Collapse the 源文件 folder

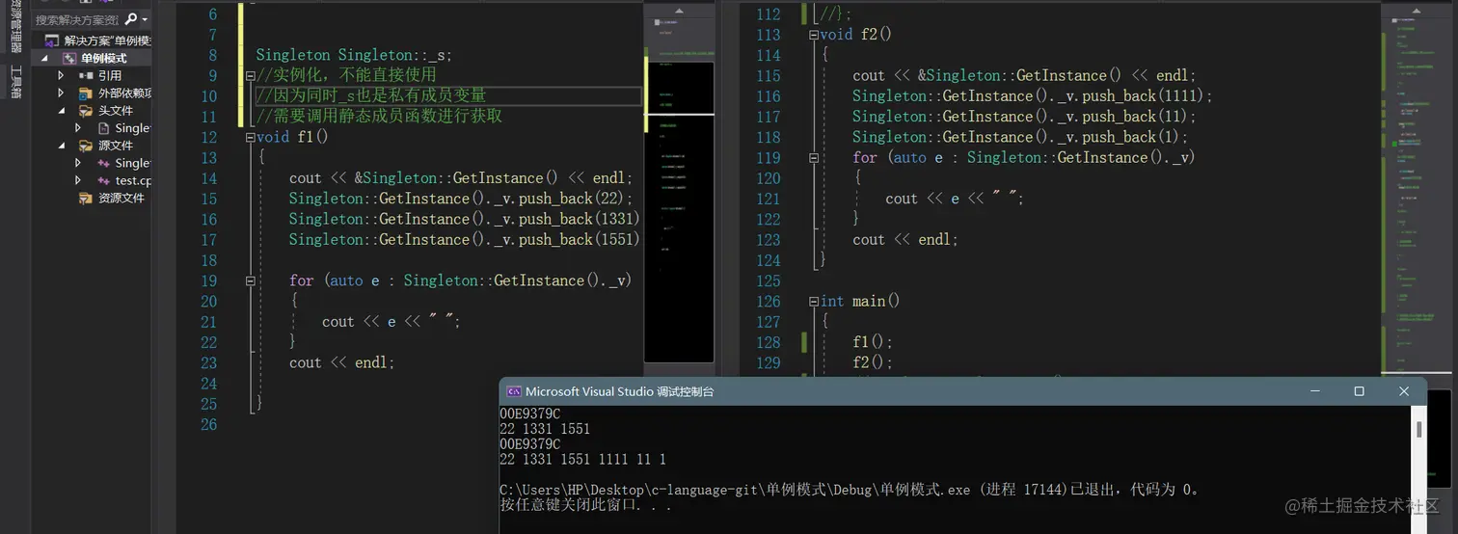coord(61,146)
